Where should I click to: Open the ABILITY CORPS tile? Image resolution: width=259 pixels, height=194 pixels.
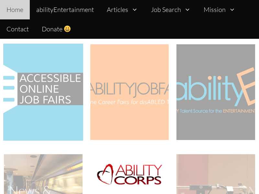(x=129, y=174)
